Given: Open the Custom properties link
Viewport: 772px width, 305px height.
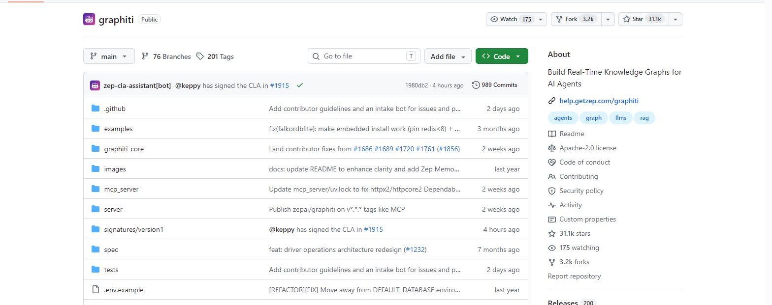Looking at the screenshot, I should coord(587,220).
